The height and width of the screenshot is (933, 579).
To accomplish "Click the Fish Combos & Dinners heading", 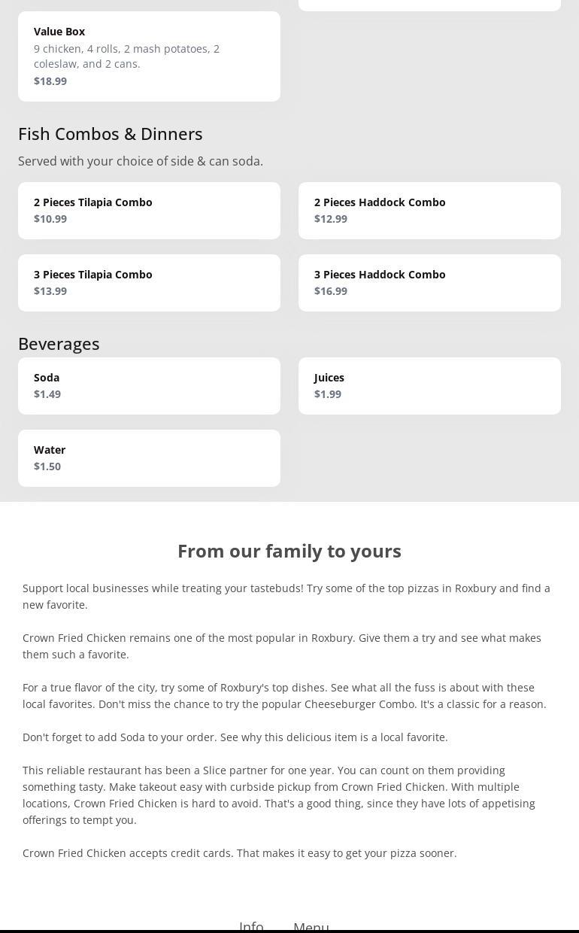I will (111, 134).
